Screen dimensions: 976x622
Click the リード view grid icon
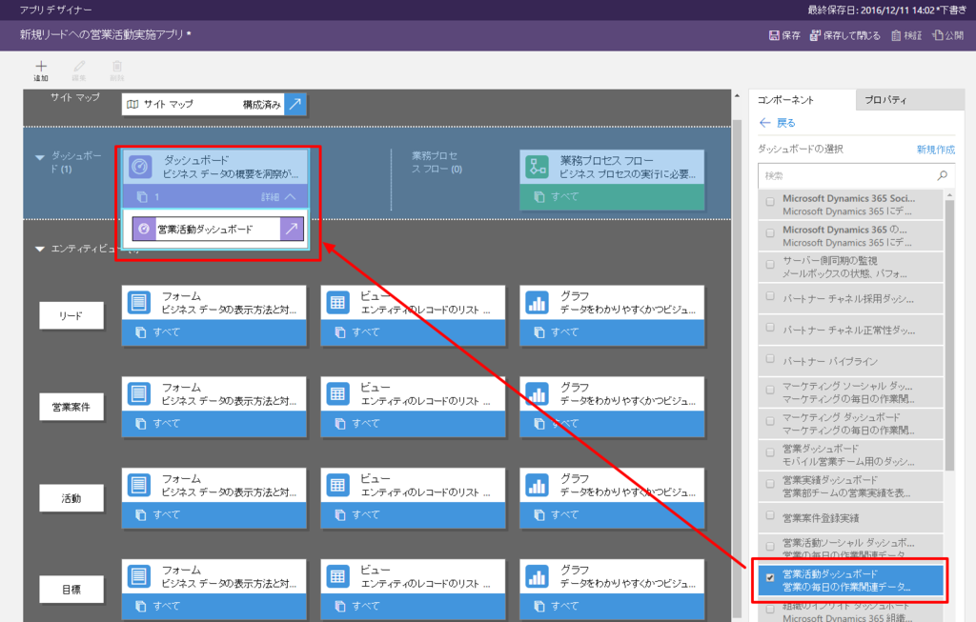[338, 303]
